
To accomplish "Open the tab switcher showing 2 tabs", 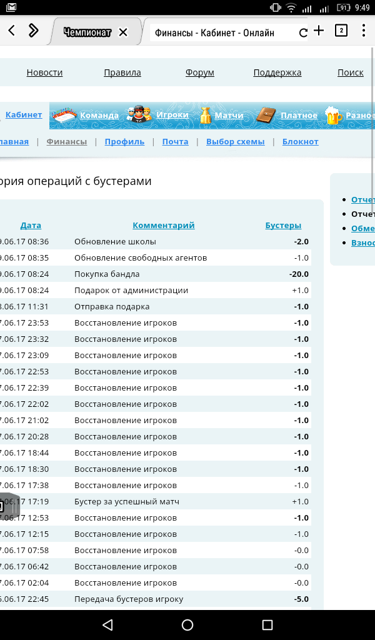I will pyautogui.click(x=341, y=31).
